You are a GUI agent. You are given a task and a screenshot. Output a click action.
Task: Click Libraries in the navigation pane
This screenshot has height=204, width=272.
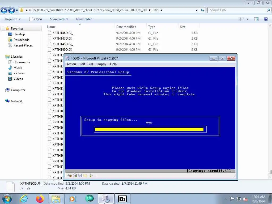(17, 57)
